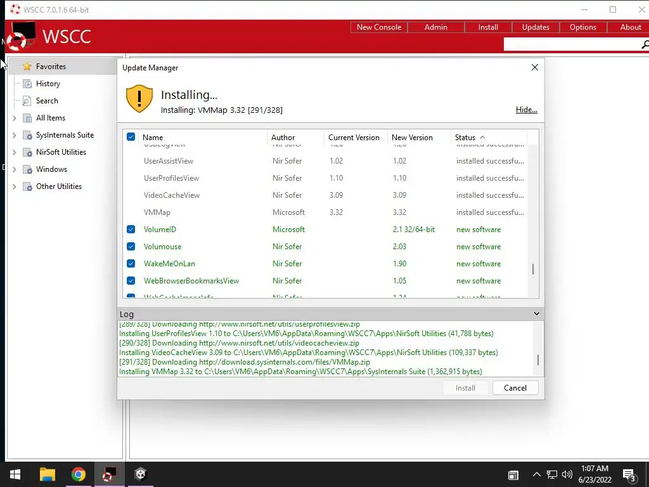Image resolution: width=649 pixels, height=487 pixels.
Task: Open Google Chrome from the taskbar
Action: click(x=78, y=474)
